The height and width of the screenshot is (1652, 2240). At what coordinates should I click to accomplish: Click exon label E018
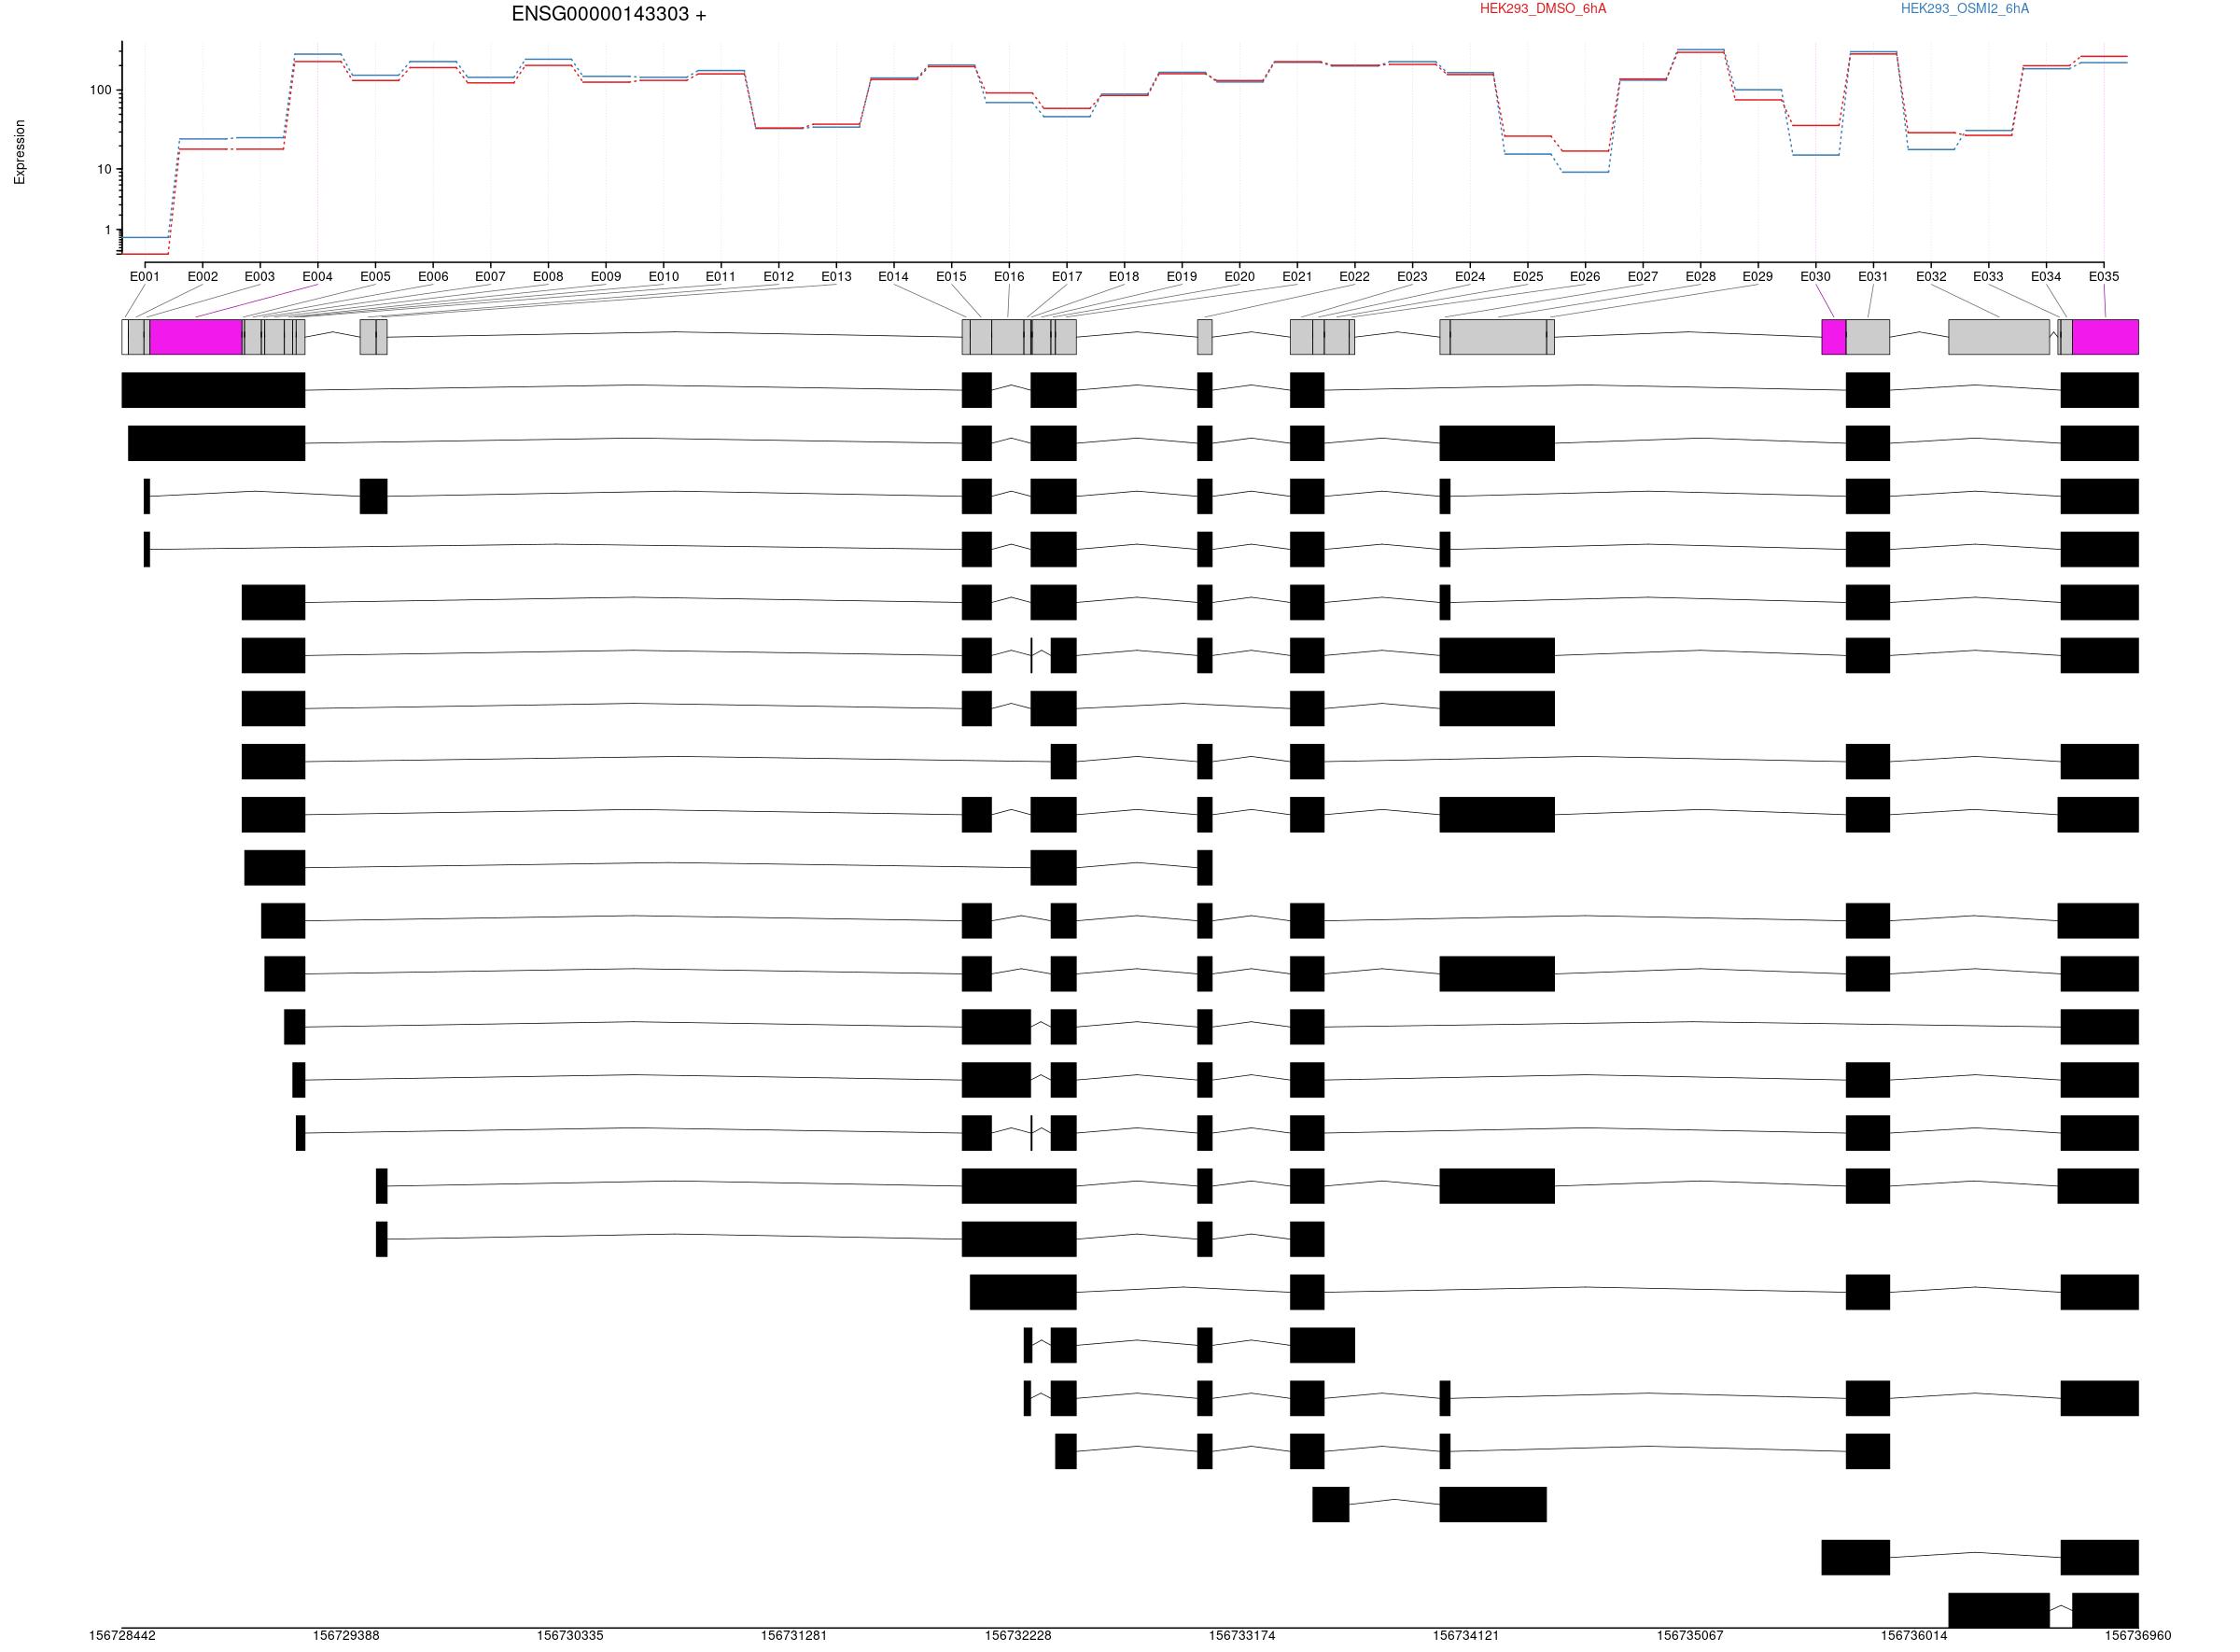pyautogui.click(x=1124, y=277)
